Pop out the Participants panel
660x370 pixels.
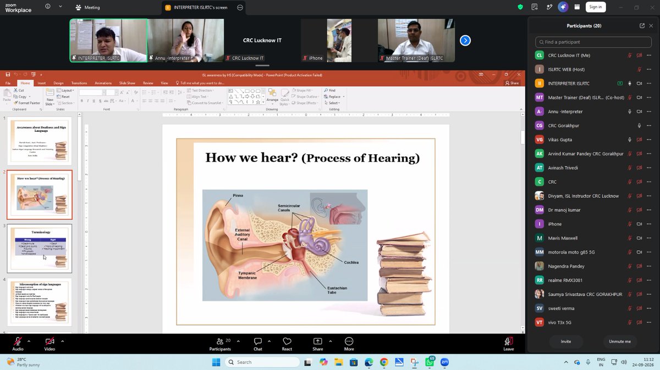point(642,26)
